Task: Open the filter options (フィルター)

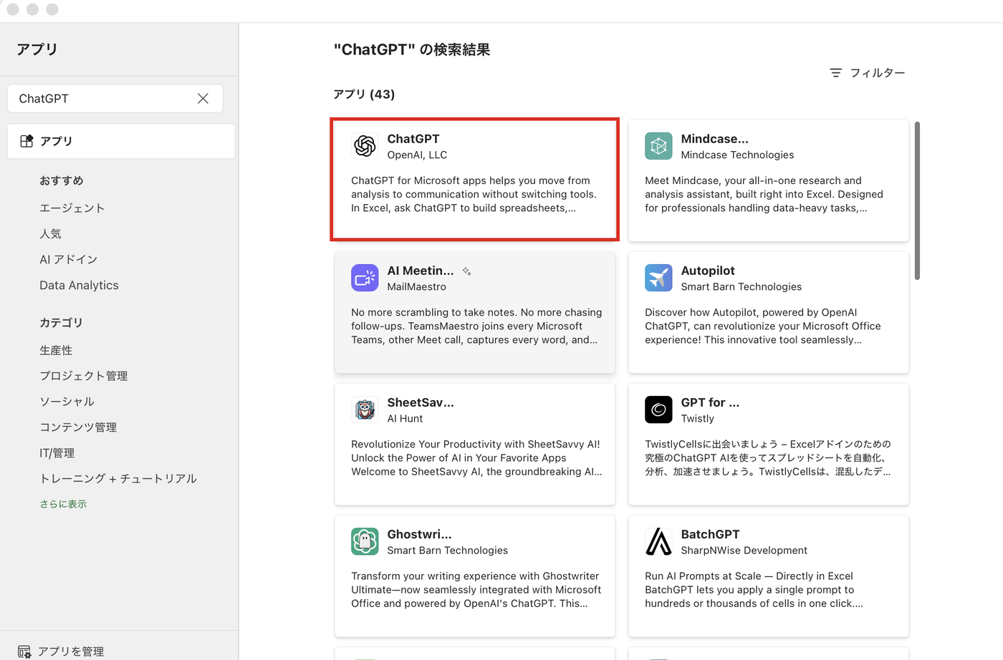Action: coord(867,73)
